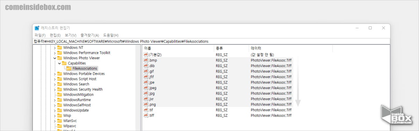Minimize the Registry Editor window
This screenshot has height=131, width=419.
357,28
